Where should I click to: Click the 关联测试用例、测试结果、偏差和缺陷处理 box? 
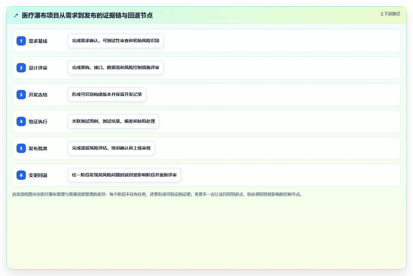click(x=113, y=121)
